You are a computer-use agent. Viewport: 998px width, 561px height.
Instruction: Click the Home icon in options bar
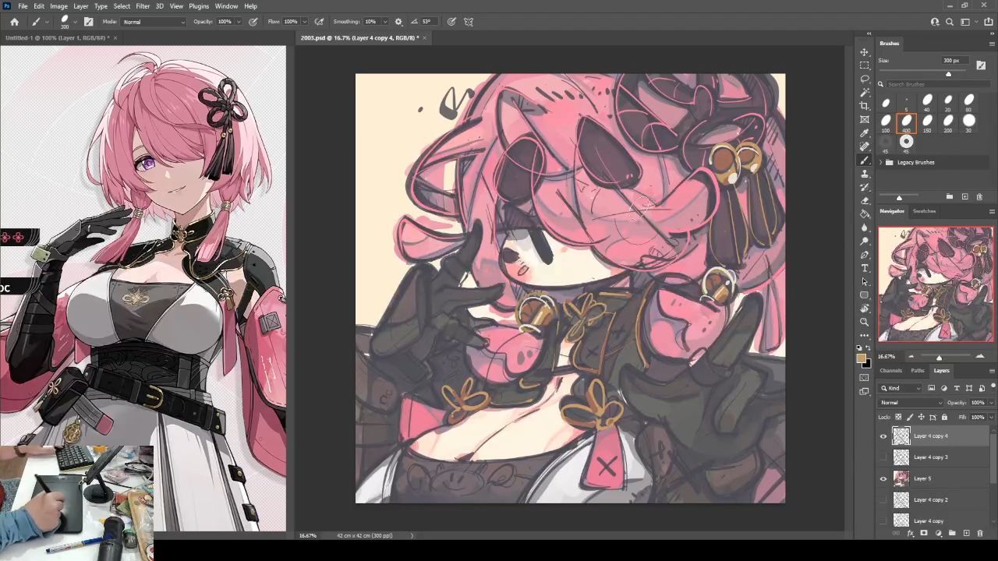[14, 22]
